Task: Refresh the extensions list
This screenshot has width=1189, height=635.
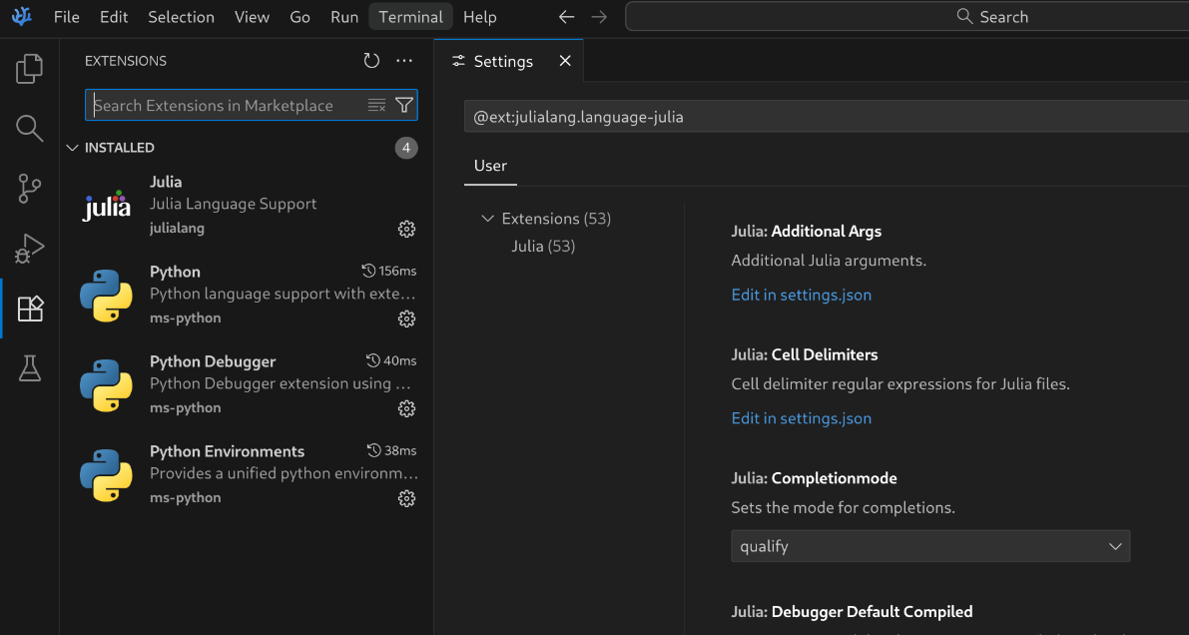Action: pos(371,61)
